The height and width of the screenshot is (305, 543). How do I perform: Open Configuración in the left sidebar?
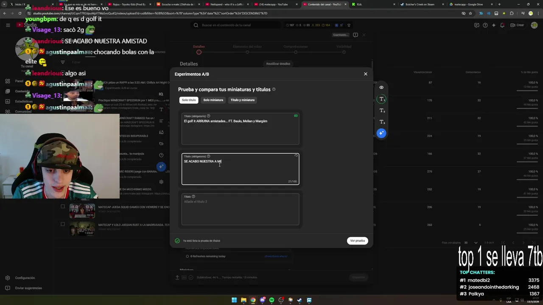pyautogui.click(x=25, y=278)
